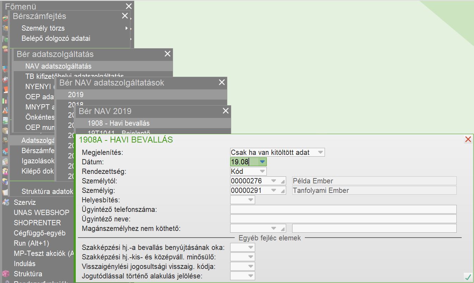Click the Bér adatszolgáltatás panel title
Viewport: 474px width, 283px height.
point(55,54)
